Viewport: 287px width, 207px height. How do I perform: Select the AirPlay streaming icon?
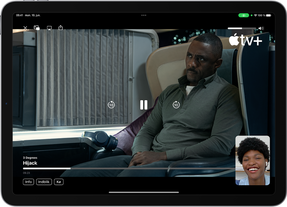49,28
